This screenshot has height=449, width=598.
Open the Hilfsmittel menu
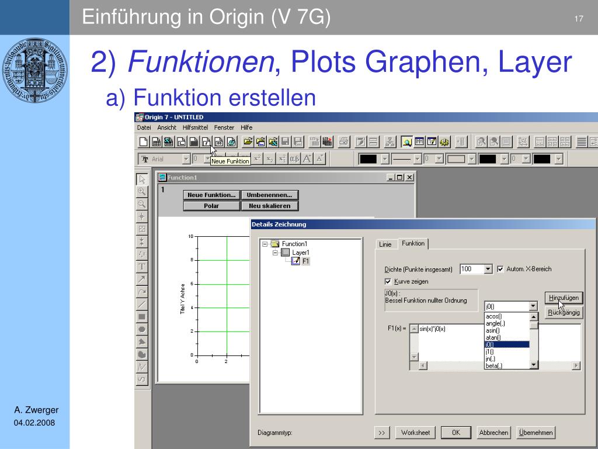pyautogui.click(x=195, y=127)
